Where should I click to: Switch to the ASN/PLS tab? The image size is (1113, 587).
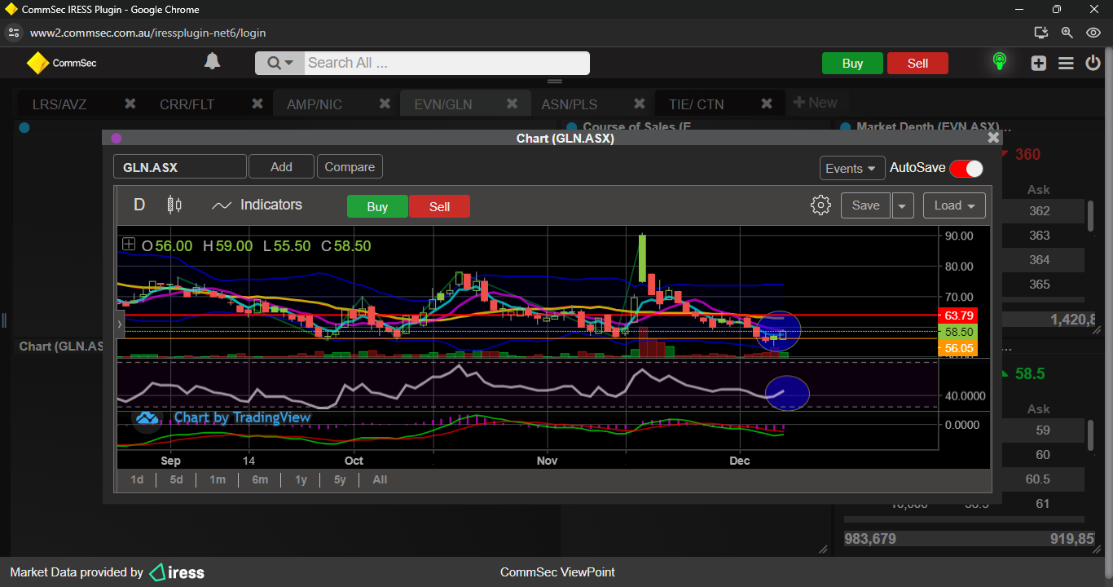point(569,104)
